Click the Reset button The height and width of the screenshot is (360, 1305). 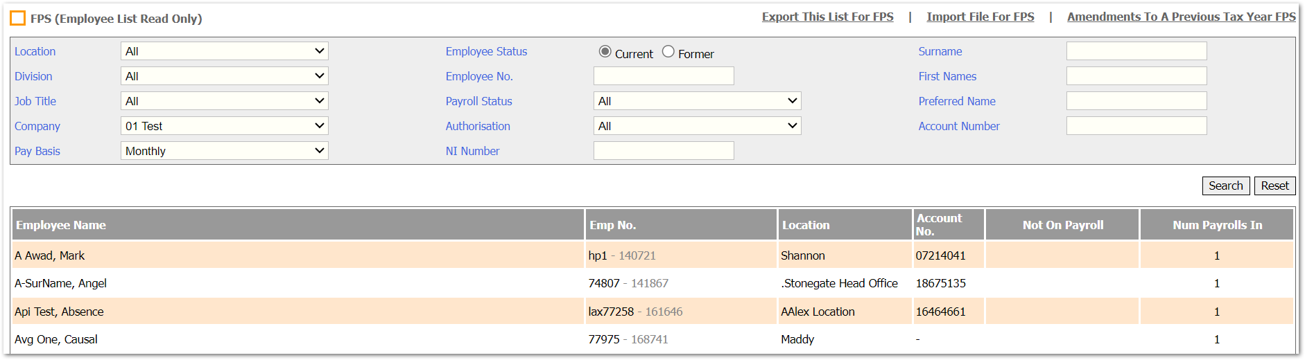click(1275, 186)
